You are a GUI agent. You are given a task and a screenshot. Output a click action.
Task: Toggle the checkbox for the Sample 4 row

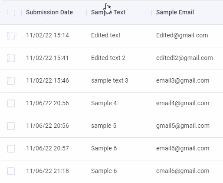[11, 103]
